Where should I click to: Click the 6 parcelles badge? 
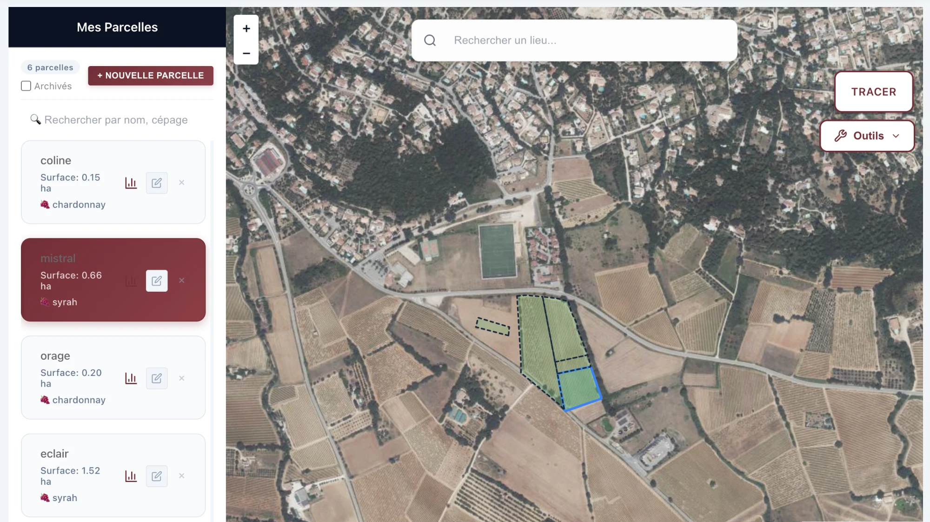coord(50,67)
